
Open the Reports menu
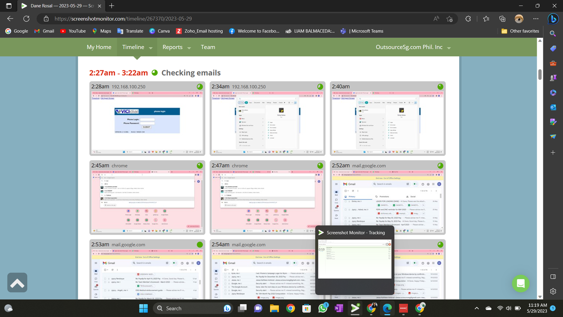coord(172,47)
